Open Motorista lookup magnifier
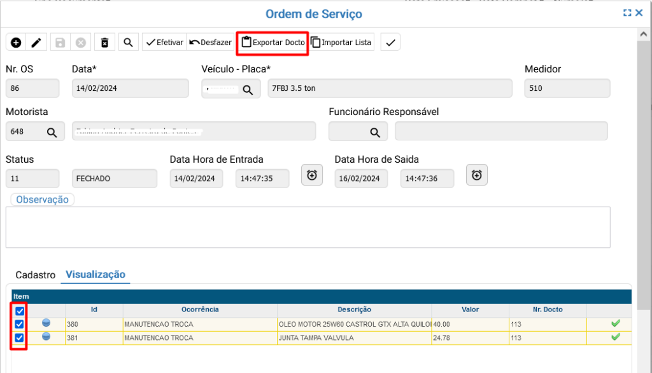This screenshot has width=652, height=373. [x=52, y=132]
